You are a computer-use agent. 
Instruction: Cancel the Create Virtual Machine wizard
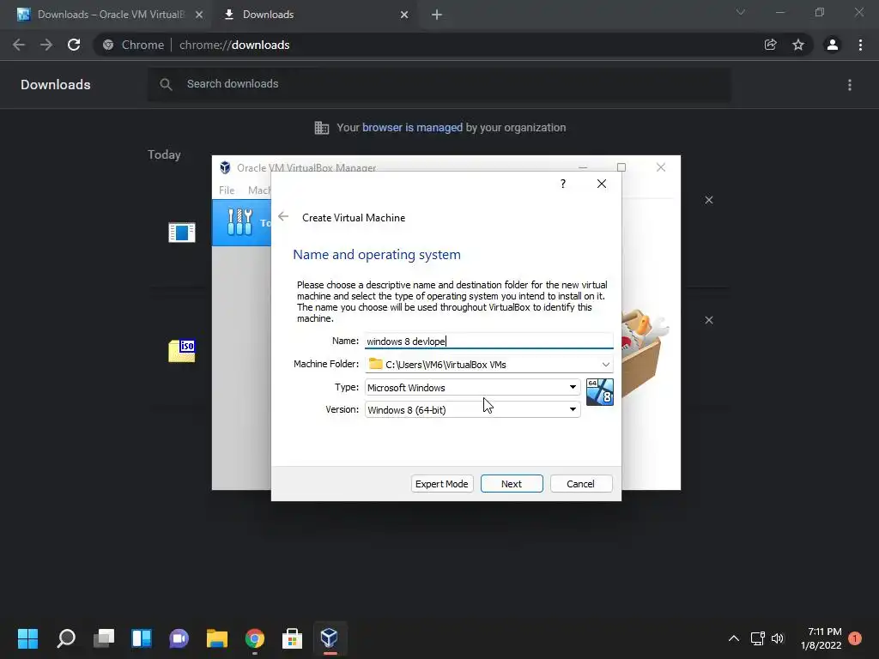581,484
